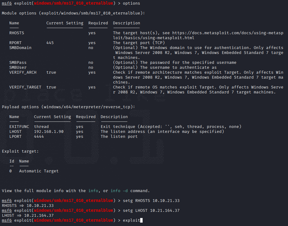
Task: Click the VERIFY_TARGET option name
Action: [25, 87]
